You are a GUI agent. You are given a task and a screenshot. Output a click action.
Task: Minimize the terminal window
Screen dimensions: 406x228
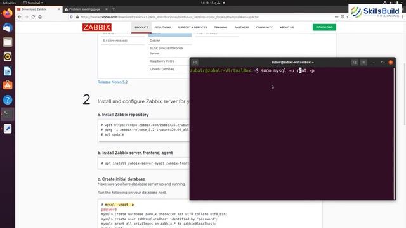374,62
